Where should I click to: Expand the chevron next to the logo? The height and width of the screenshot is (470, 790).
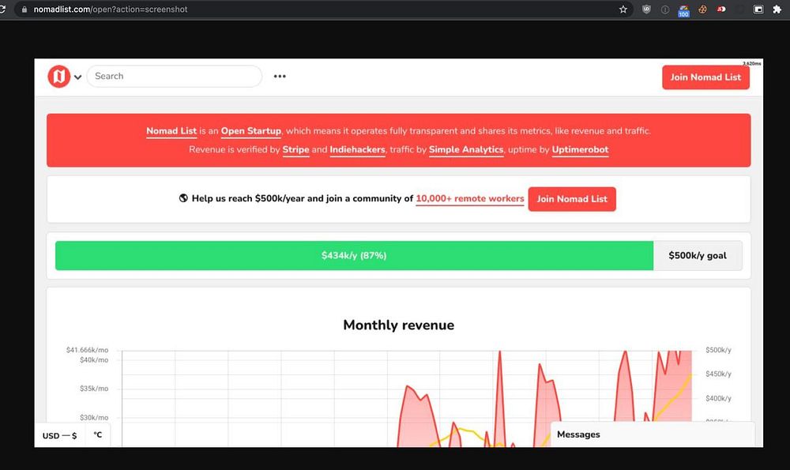pyautogui.click(x=77, y=77)
